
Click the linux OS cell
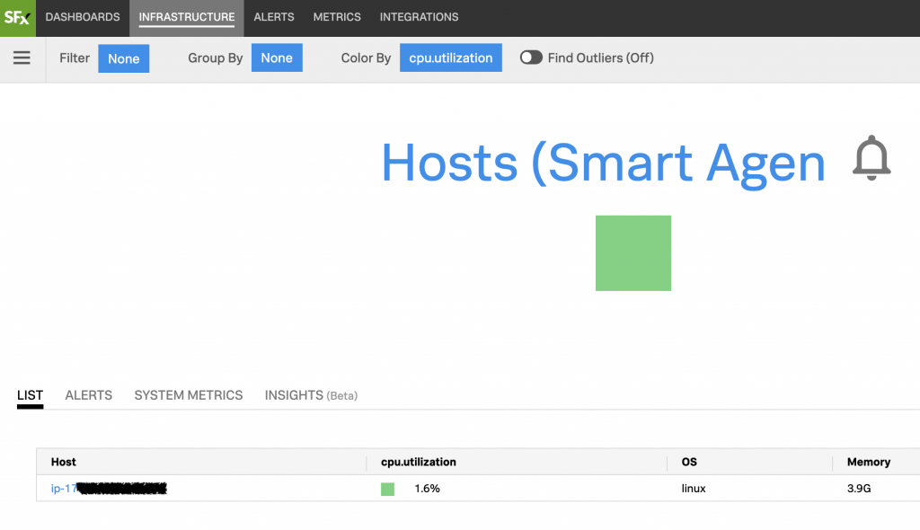pos(694,489)
